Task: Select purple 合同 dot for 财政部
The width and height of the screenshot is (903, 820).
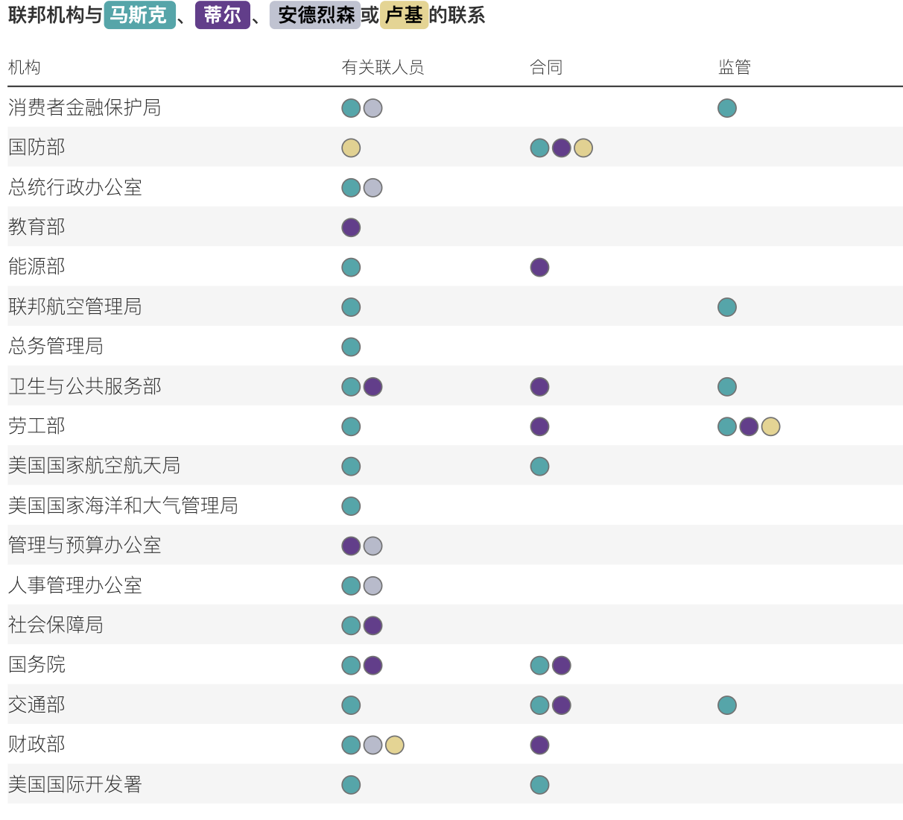Action: (539, 745)
